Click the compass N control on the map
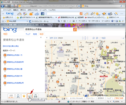 click(x=85, y=38)
